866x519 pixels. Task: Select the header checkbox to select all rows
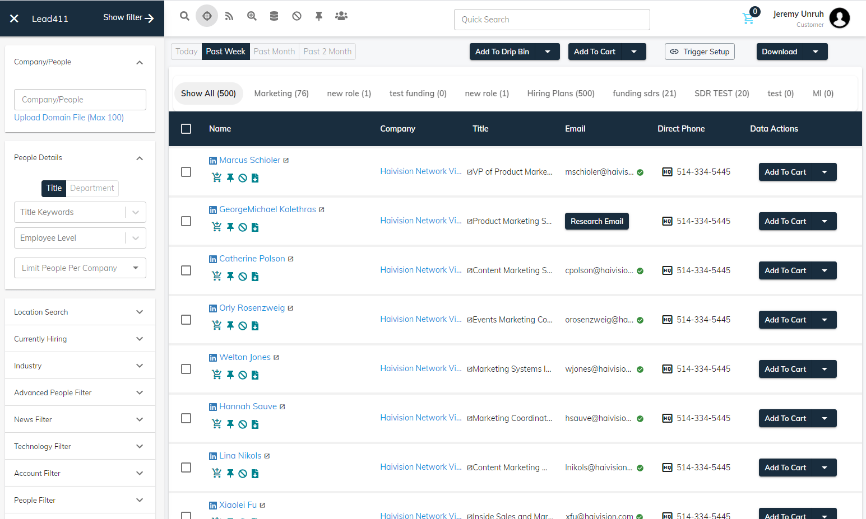186,128
